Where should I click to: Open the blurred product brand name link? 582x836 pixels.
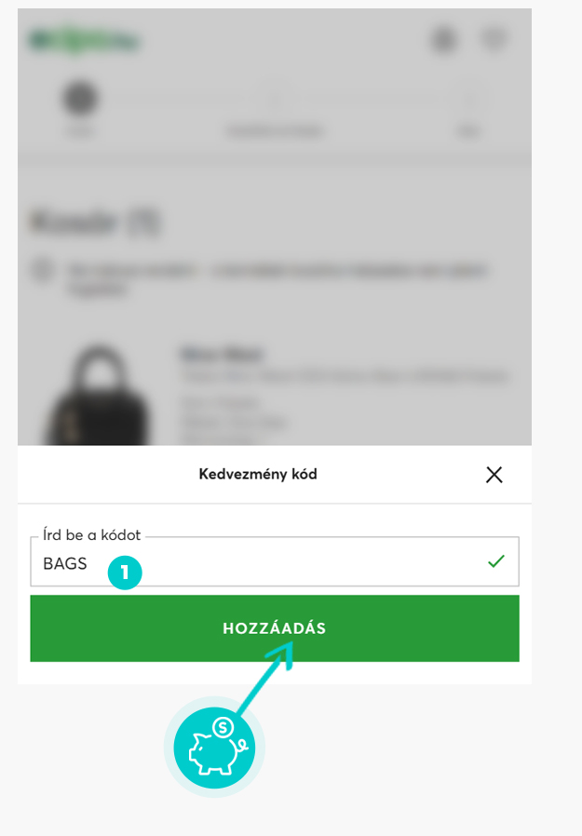[x=222, y=354]
